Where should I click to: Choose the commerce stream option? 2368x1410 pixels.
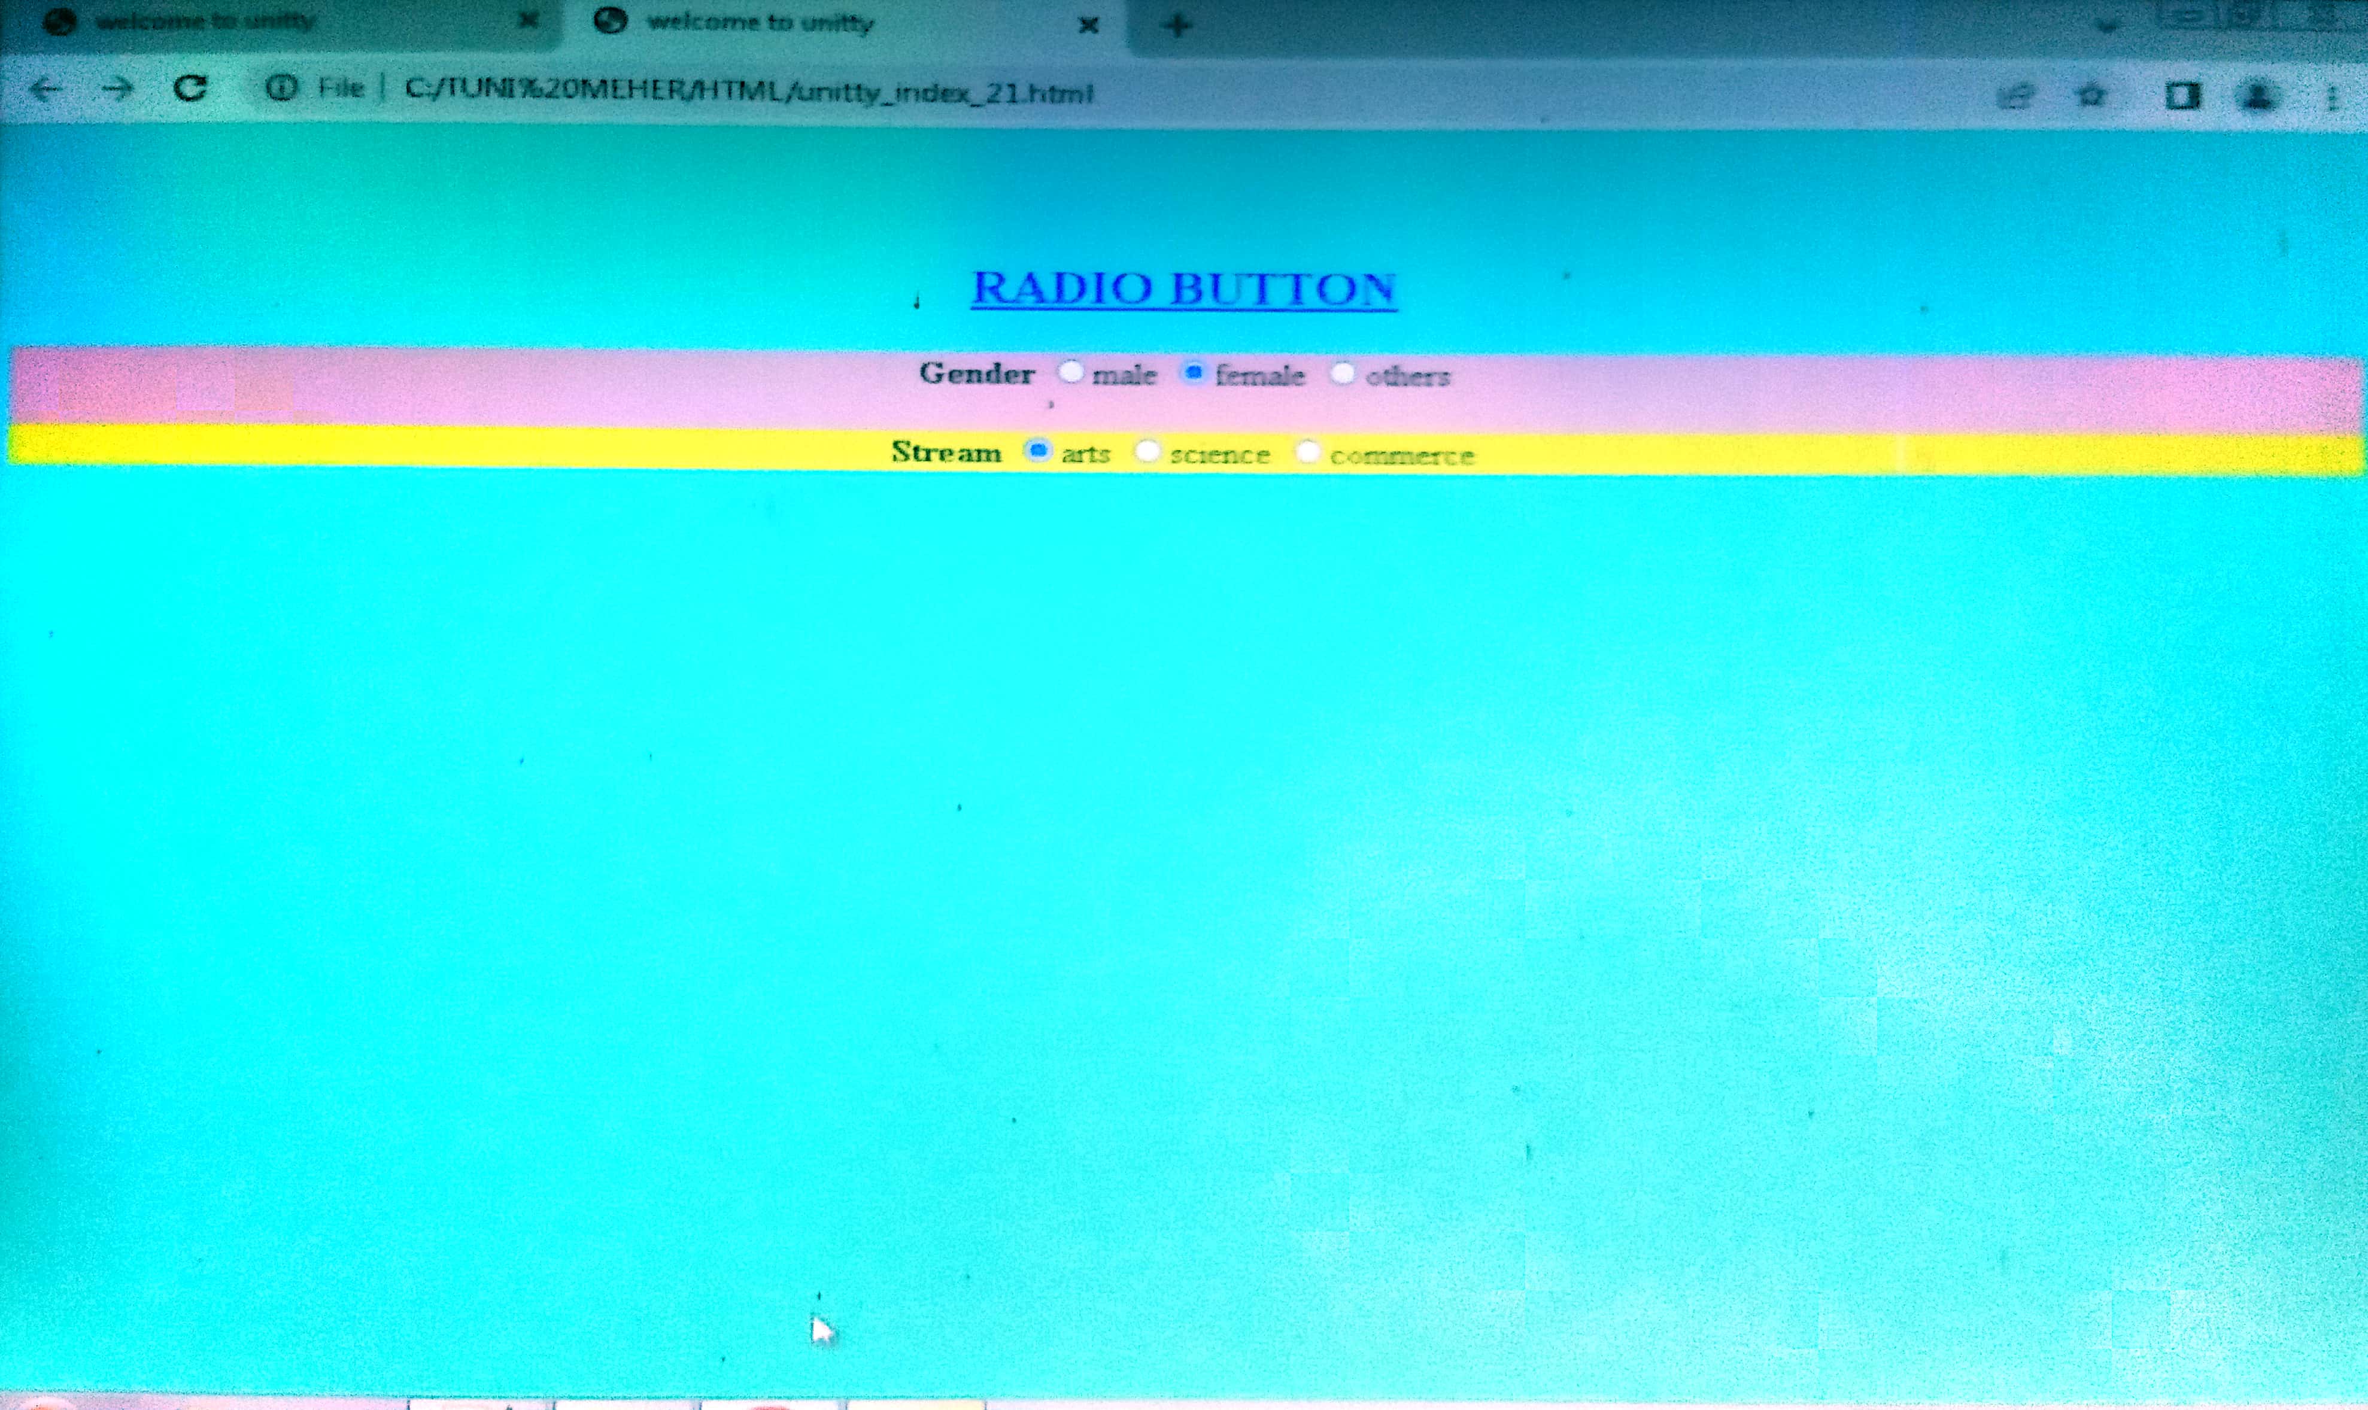tap(1309, 452)
